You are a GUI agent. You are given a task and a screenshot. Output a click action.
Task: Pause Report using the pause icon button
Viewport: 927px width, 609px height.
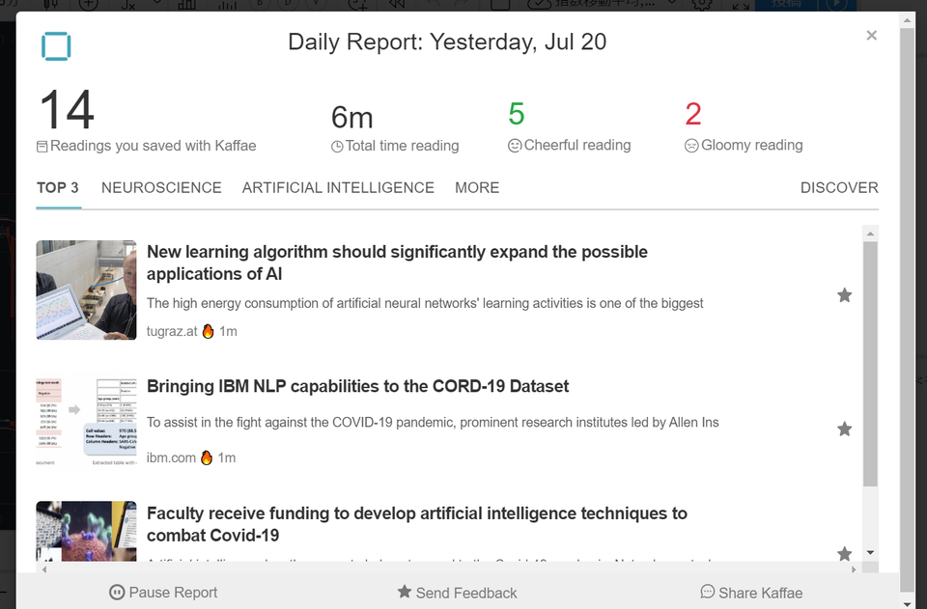pos(163,592)
